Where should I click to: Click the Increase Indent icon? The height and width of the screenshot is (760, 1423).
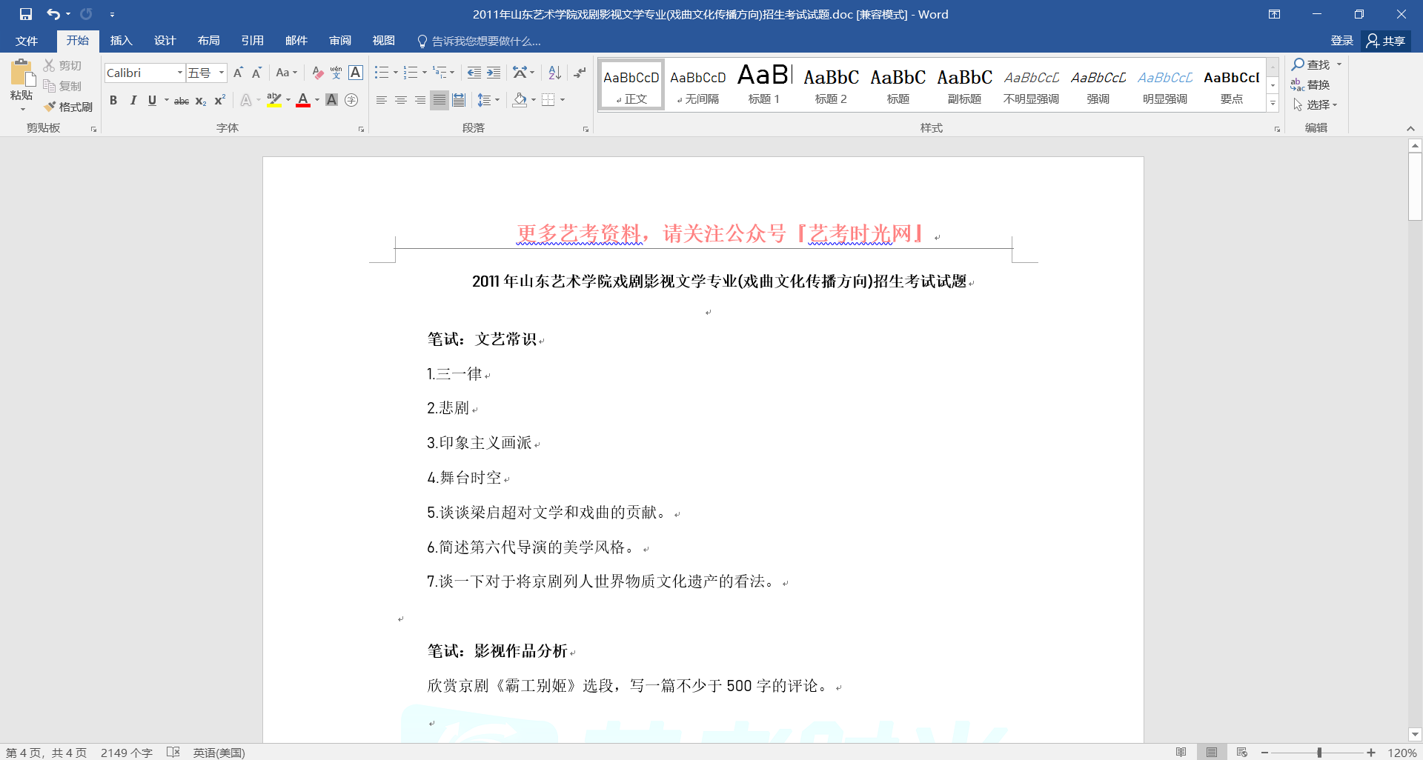click(494, 73)
